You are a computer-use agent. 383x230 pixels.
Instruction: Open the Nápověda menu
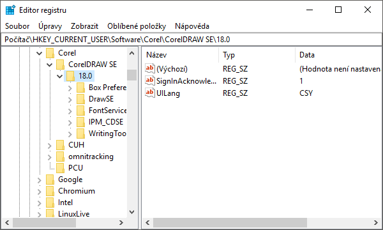[192, 26]
